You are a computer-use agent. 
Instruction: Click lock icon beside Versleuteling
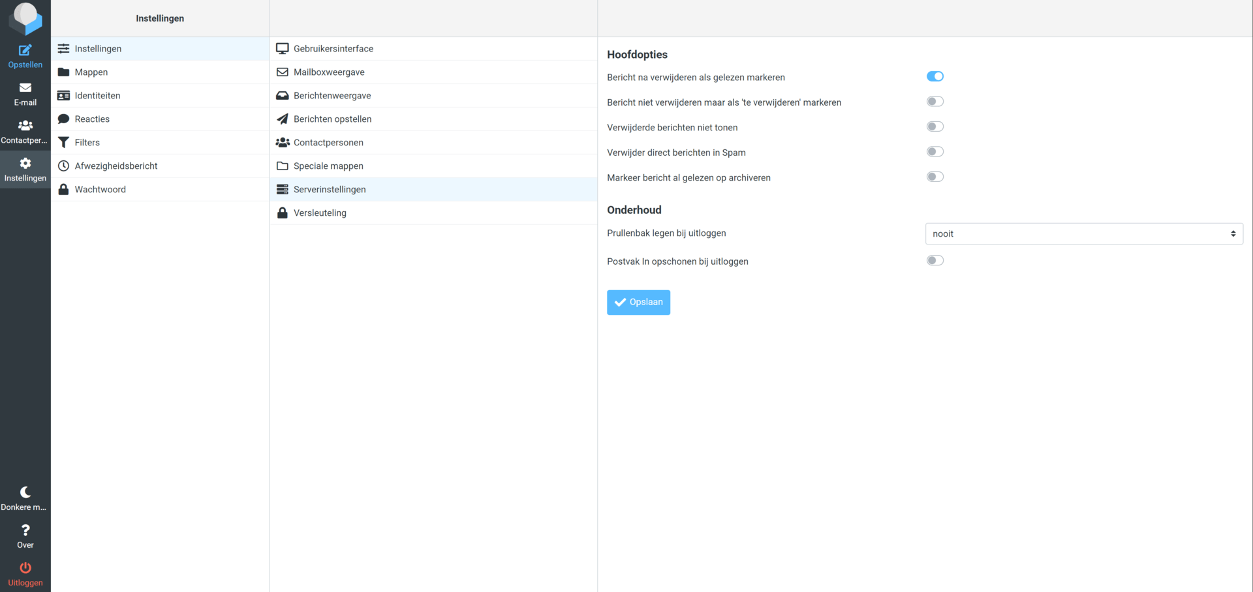pos(283,213)
